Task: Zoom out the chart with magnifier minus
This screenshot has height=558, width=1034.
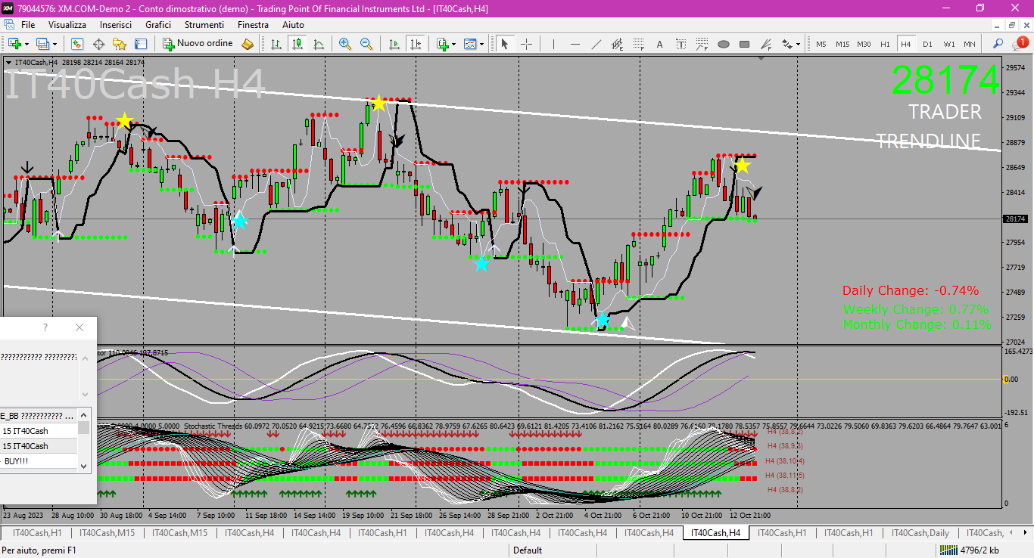Action: coord(366,44)
